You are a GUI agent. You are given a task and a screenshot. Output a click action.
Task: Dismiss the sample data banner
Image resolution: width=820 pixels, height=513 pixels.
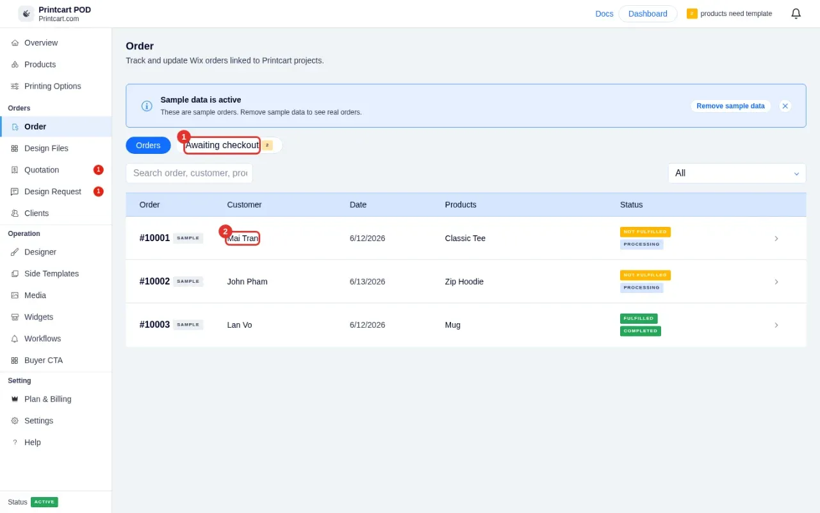[x=785, y=106]
